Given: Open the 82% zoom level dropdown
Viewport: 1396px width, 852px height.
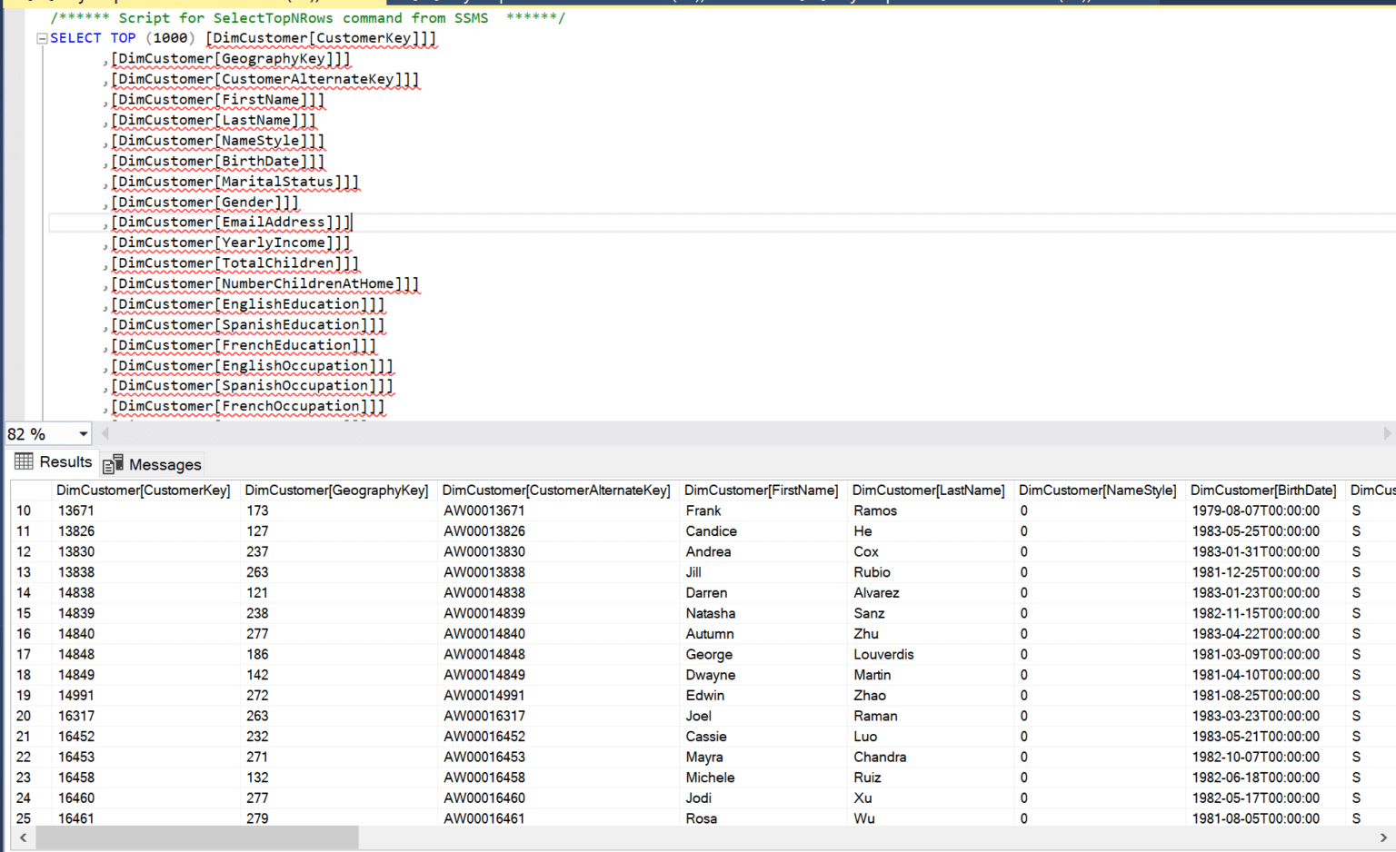Looking at the screenshot, I should (81, 433).
